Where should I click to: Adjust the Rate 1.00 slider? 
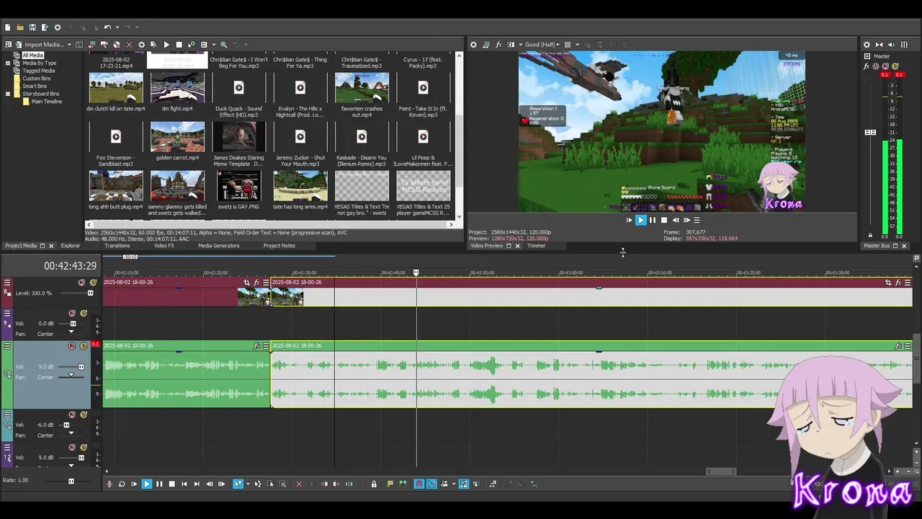point(71,481)
